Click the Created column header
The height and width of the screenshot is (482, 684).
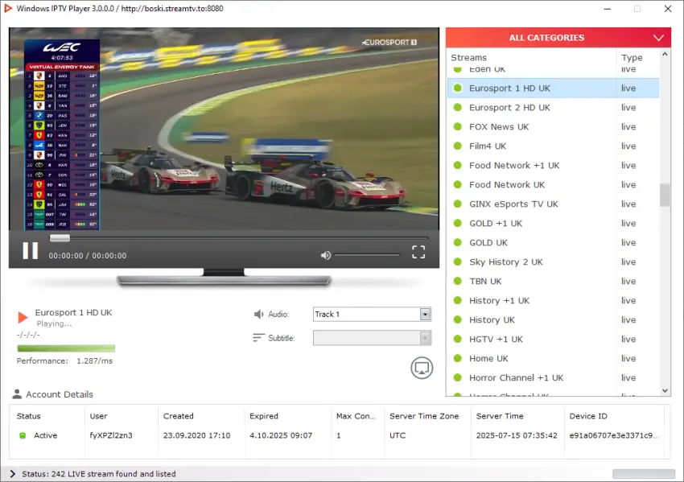coord(178,416)
